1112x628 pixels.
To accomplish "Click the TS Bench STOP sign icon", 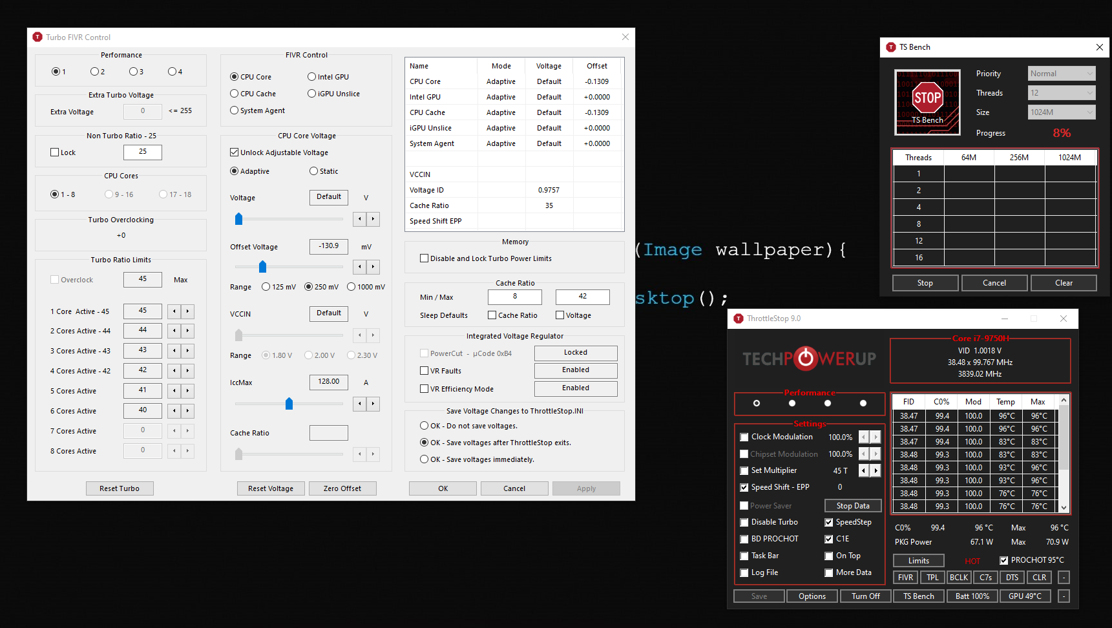I will tap(927, 102).
